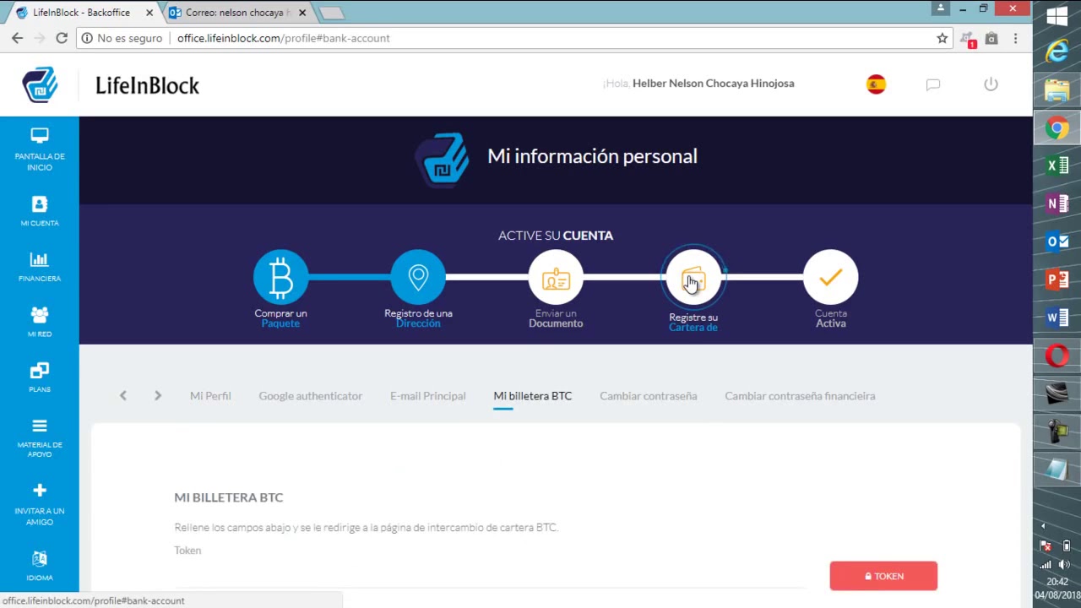The height and width of the screenshot is (608, 1081).
Task: Click the Registro de una Dirección step
Action: [x=418, y=277]
